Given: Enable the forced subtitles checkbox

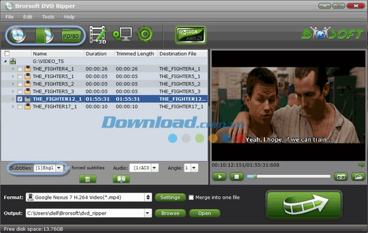Looking at the screenshot, I should pyautogui.click(x=67, y=168).
